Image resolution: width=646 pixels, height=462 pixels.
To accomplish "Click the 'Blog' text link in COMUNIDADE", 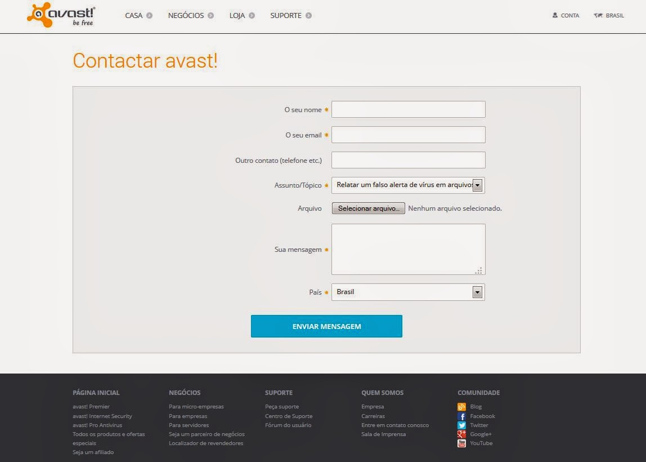I will 476,407.
